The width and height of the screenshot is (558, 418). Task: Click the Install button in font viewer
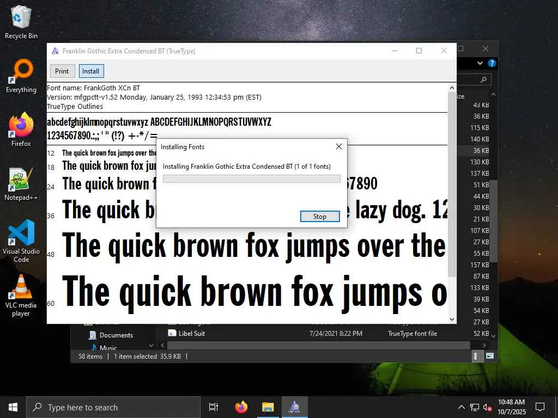click(91, 71)
